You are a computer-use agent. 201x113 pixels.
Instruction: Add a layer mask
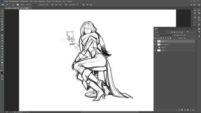tap(182, 110)
